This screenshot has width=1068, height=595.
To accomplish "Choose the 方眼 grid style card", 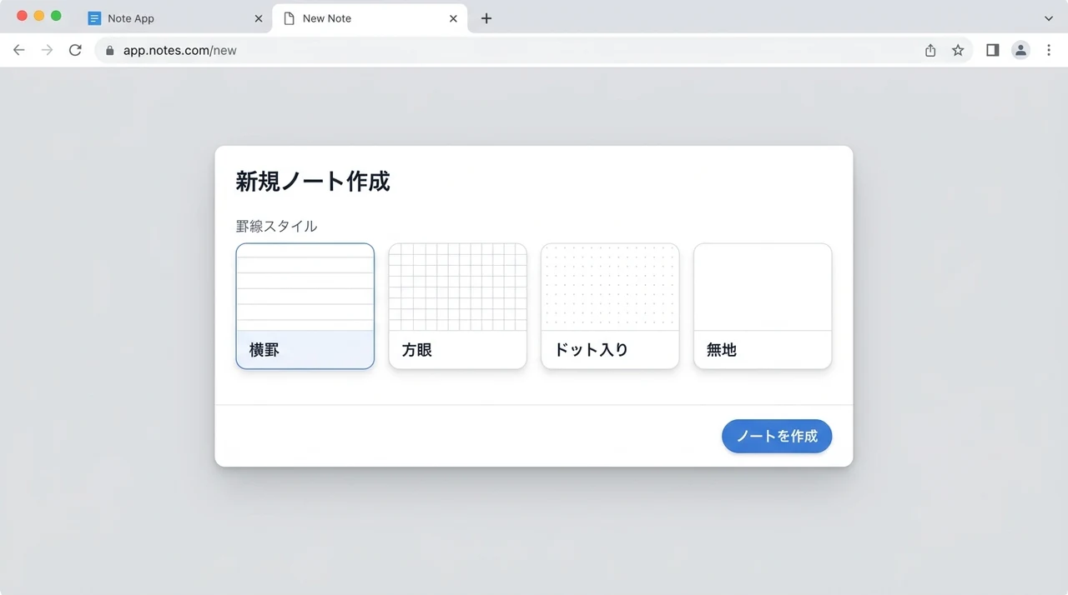I will coord(457,306).
